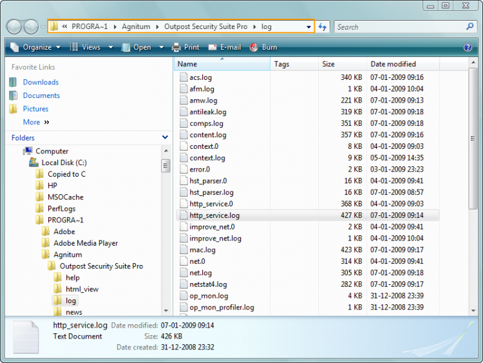483x363 pixels.
Task: Click PROGRA~1 in the address breadcrumb
Action: (x=90, y=26)
